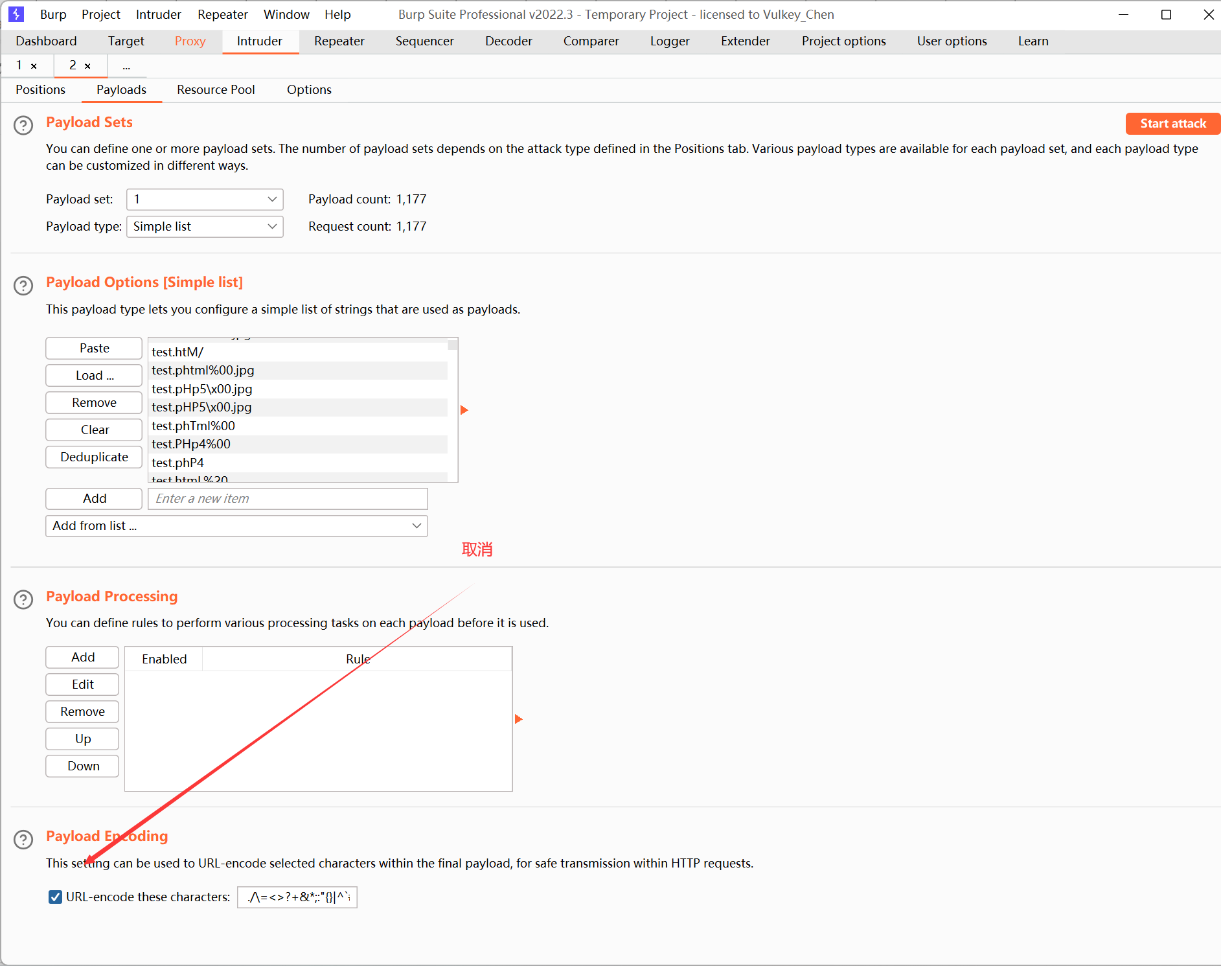Image resolution: width=1221 pixels, height=966 pixels.
Task: Click the Enabled column header
Action: (x=164, y=659)
